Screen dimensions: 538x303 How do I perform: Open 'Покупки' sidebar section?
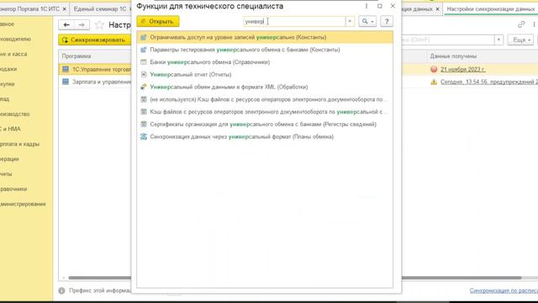8,84
